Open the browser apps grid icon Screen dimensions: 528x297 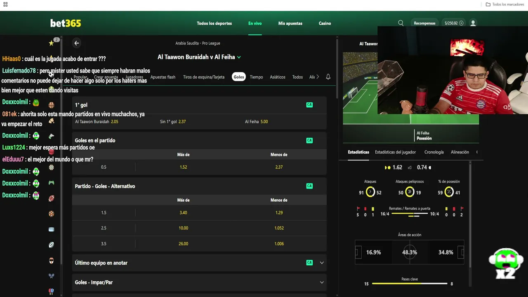pyautogui.click(x=5, y=5)
